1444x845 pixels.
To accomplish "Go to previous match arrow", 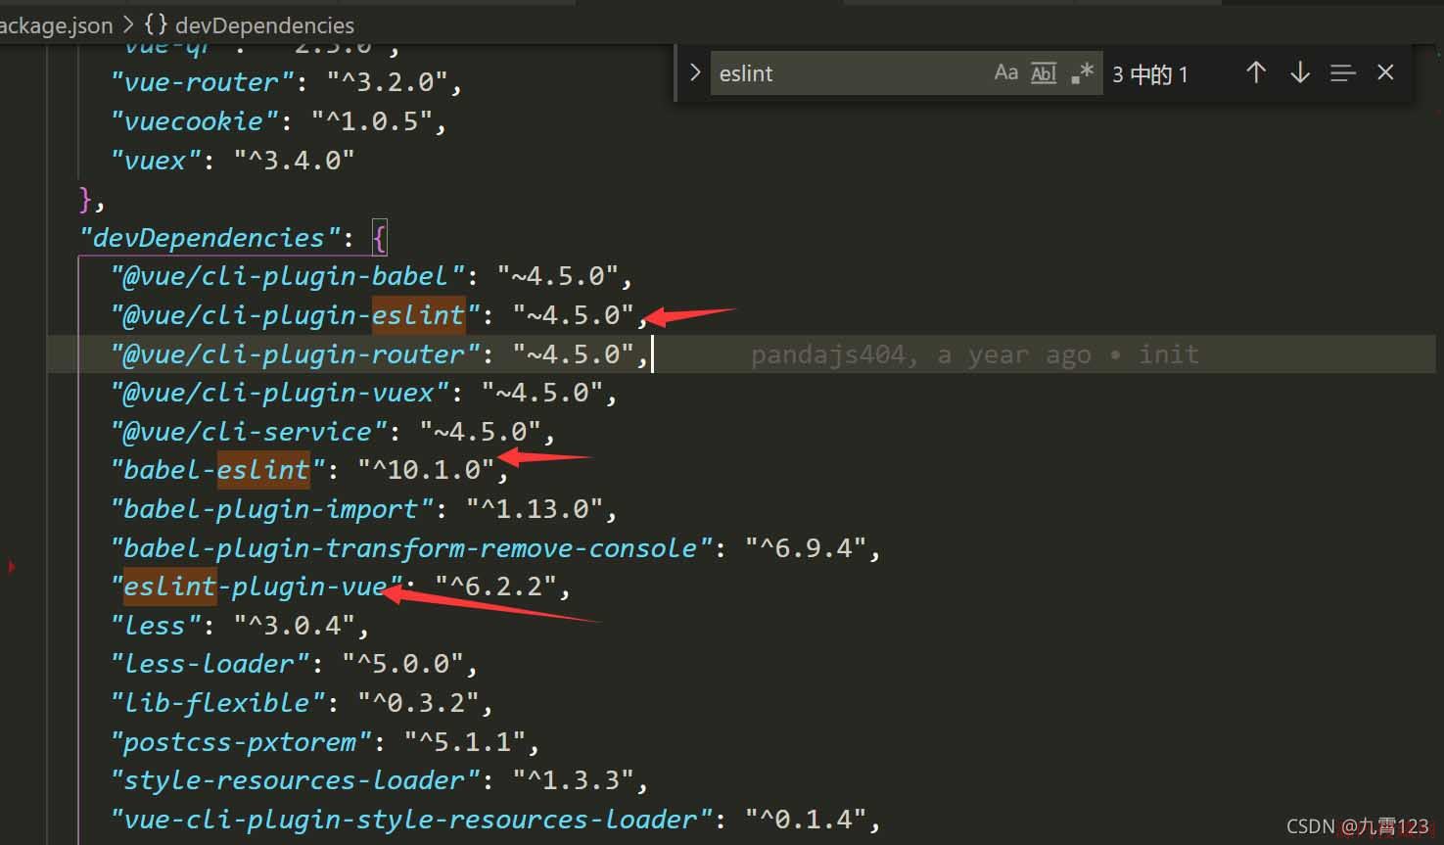I will click(1256, 72).
